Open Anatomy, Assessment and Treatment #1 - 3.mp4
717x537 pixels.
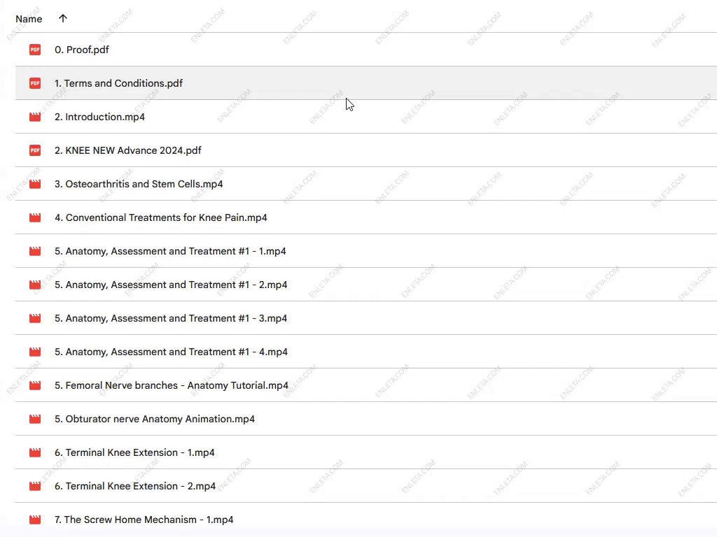[x=171, y=318]
